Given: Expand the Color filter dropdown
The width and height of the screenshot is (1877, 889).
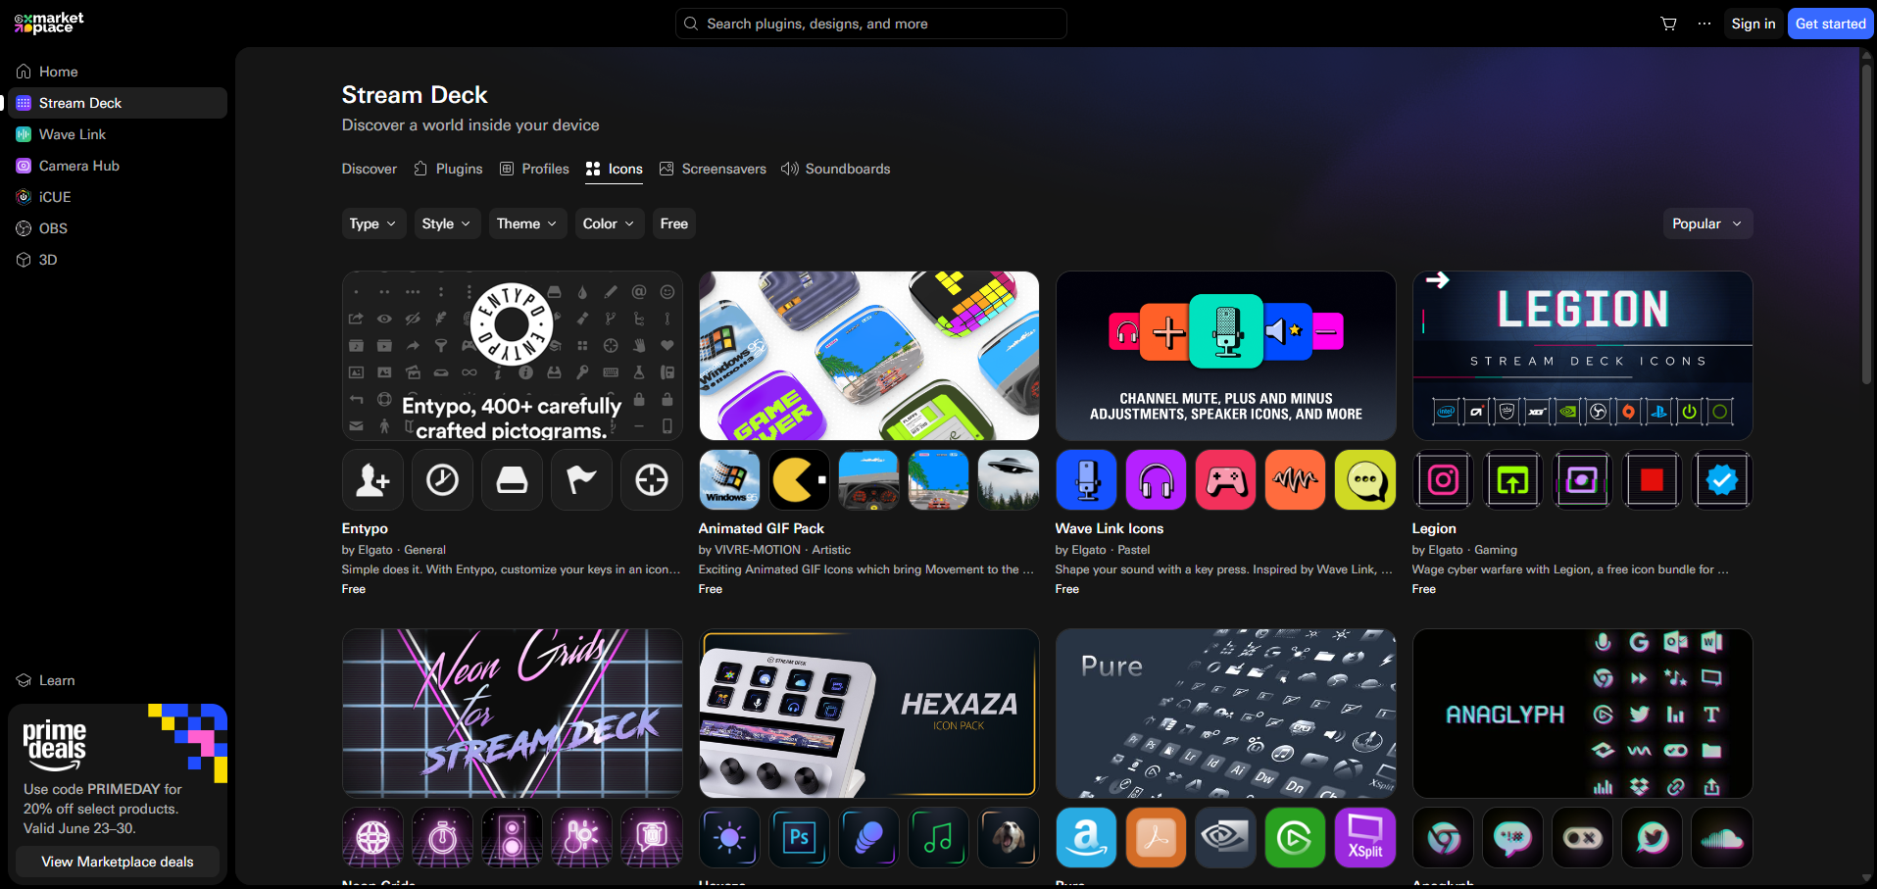Looking at the screenshot, I should point(610,223).
